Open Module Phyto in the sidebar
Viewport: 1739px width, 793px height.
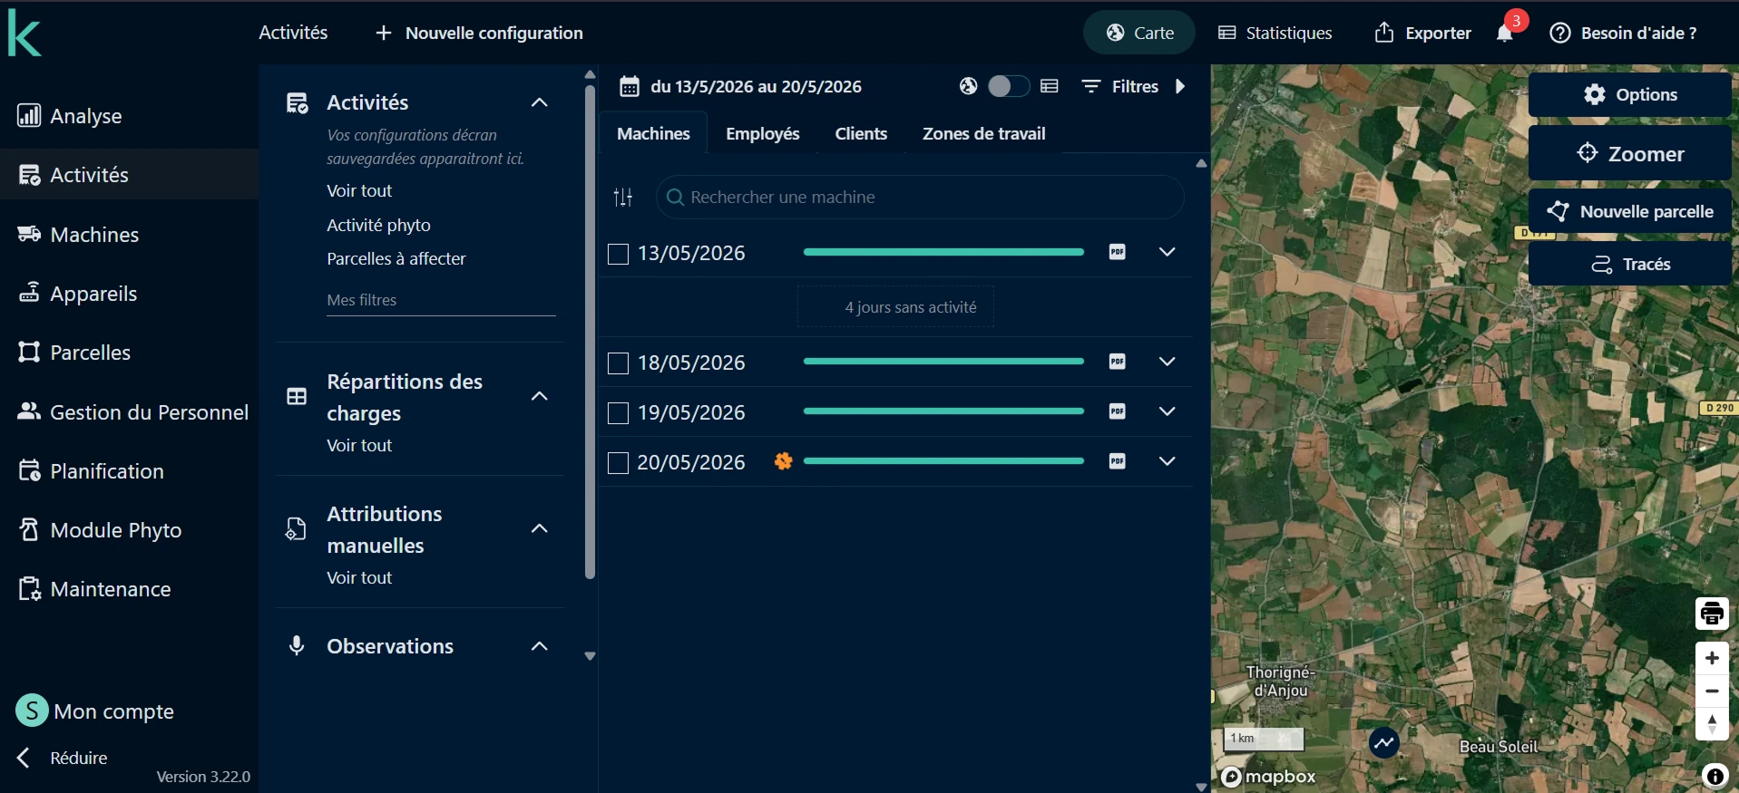tap(100, 529)
